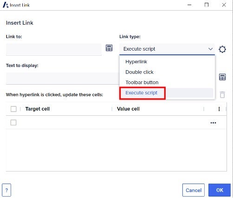This screenshot has width=233, height=198.
Task: Click the cell picker icon beside Link to
Action: point(109,48)
